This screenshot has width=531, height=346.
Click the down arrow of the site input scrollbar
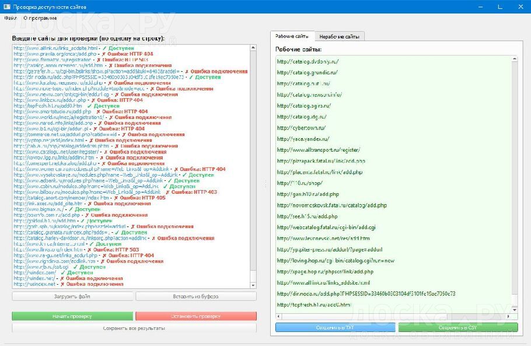253,284
